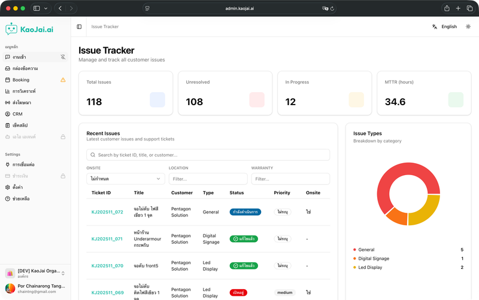
Task: Click the translate icon next to English
Action: 435,27
